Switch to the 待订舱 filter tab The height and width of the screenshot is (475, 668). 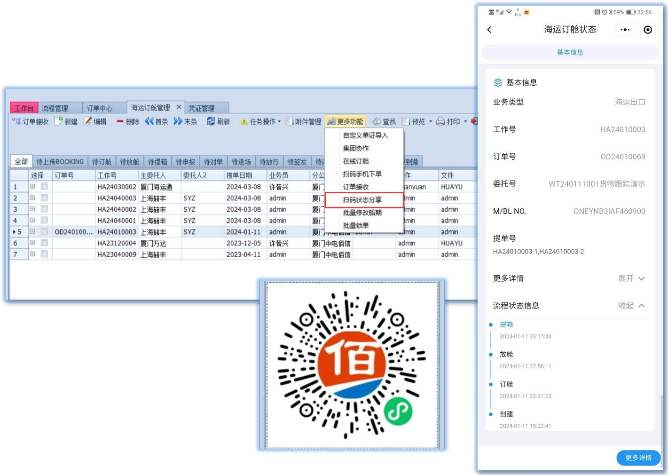(x=102, y=162)
